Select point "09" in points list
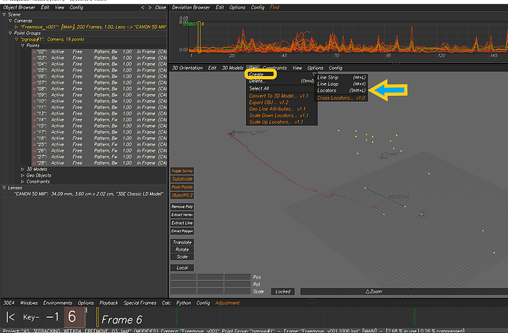508x333 pixels. coord(99,95)
